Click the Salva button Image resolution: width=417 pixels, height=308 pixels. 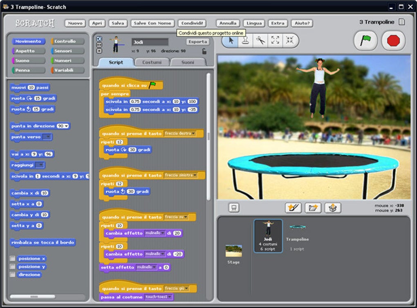click(x=118, y=23)
